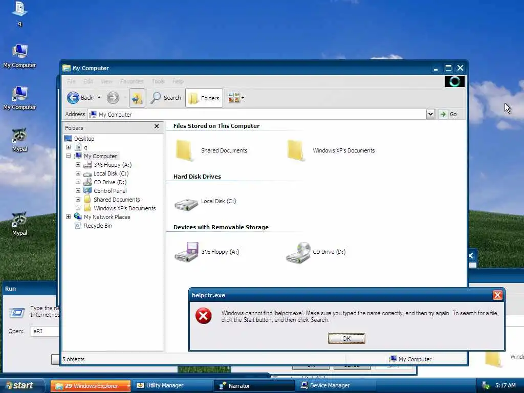Click the Run dialog icon
The image size is (524, 393).
(17, 313)
